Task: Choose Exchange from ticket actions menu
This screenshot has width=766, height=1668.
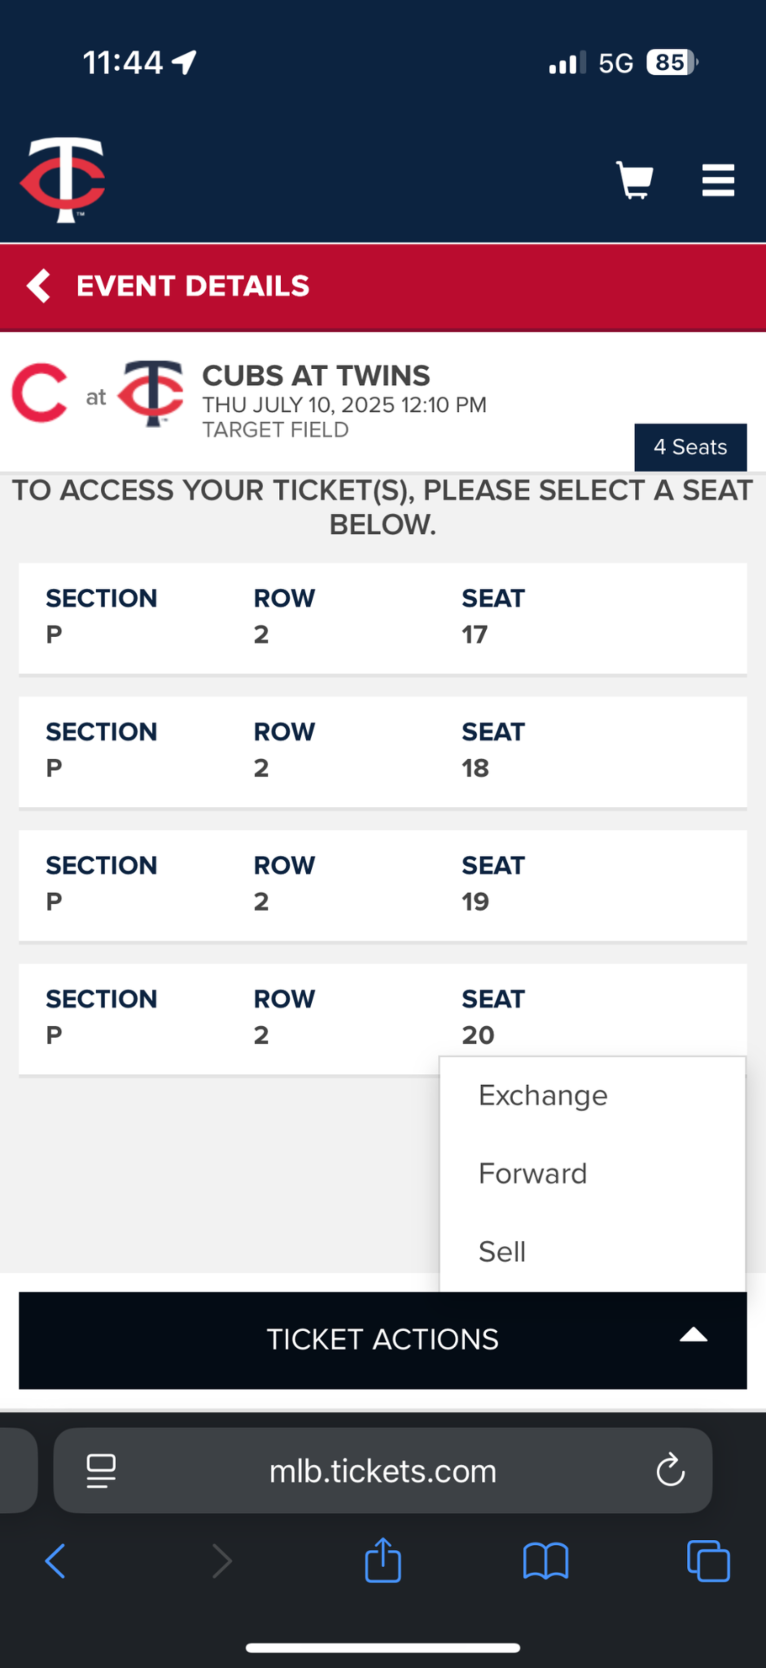Action: [543, 1096]
